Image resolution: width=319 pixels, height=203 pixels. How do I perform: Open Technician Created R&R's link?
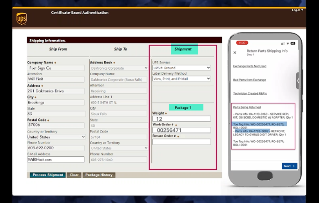tap(250, 94)
